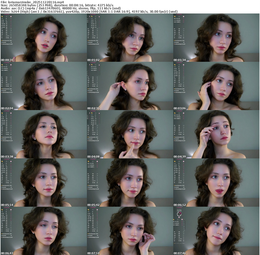Click the Video h264 stream info line

89,11
